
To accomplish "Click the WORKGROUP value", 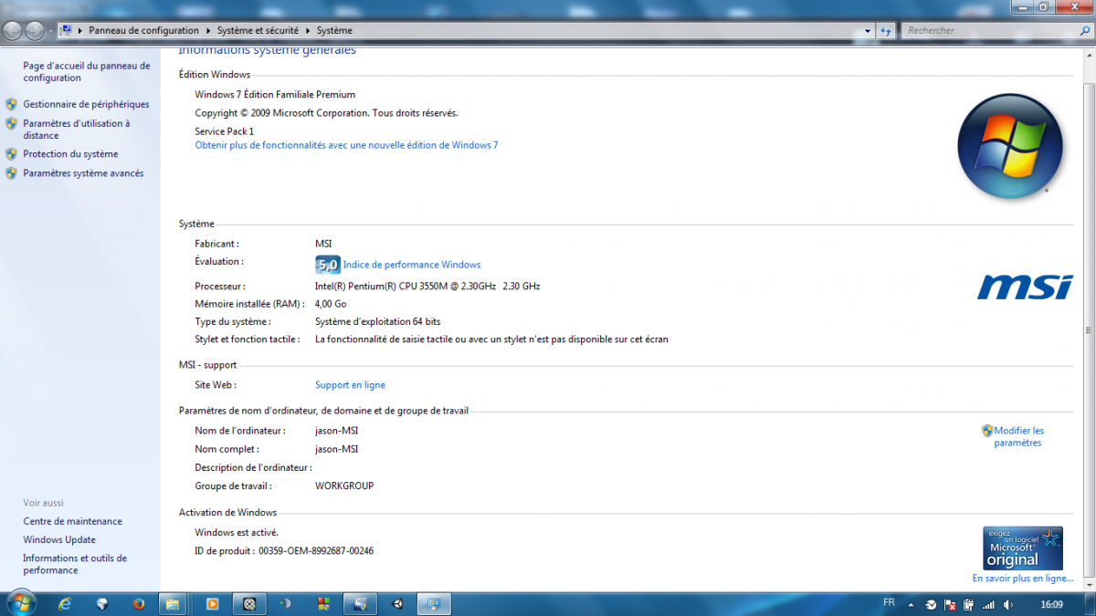I will click(344, 486).
